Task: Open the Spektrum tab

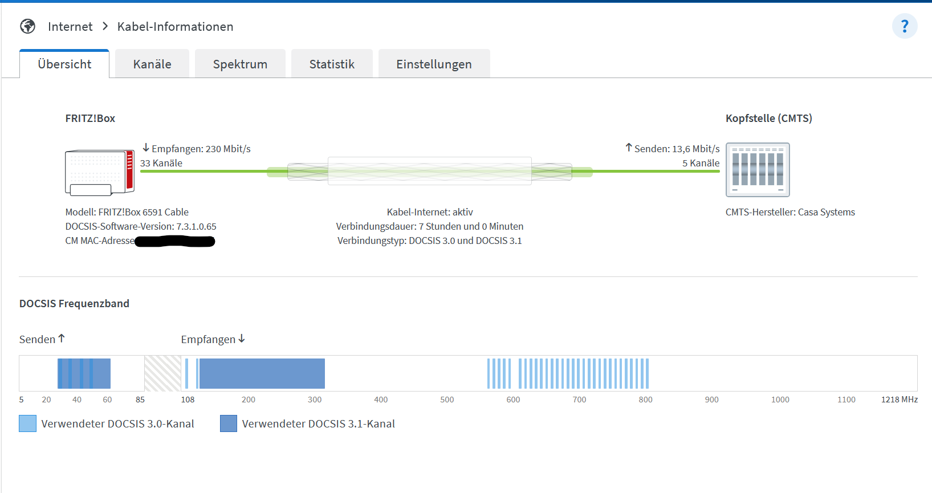Action: pyautogui.click(x=240, y=64)
